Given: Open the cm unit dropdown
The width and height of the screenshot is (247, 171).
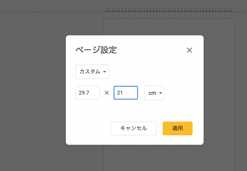Looking at the screenshot, I should (x=154, y=93).
